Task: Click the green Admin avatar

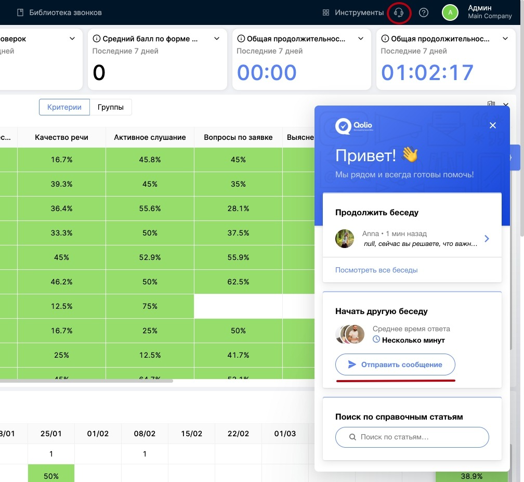Action: tap(450, 12)
